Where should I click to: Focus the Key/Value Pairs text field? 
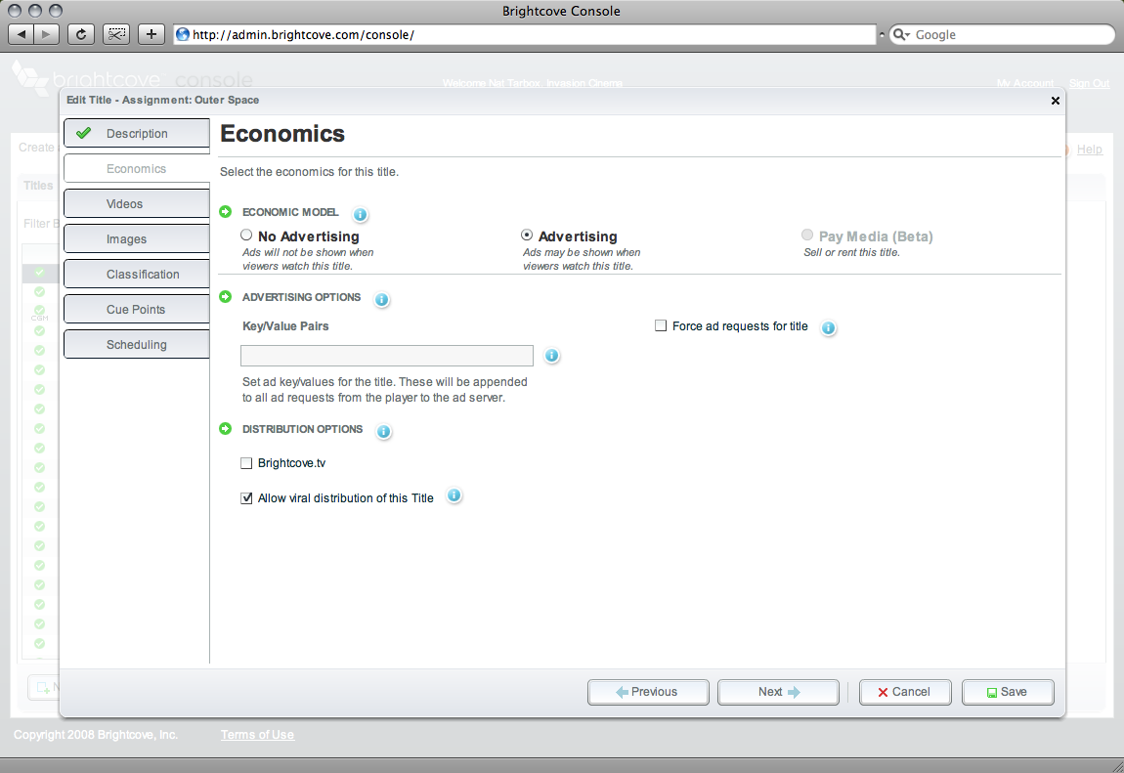pyautogui.click(x=387, y=356)
